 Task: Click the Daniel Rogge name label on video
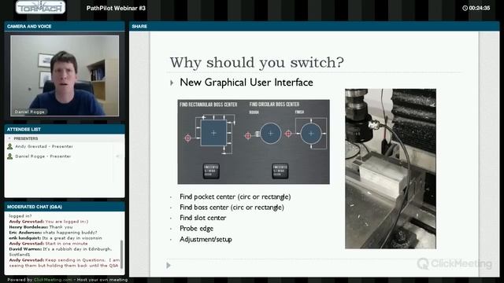pos(30,112)
